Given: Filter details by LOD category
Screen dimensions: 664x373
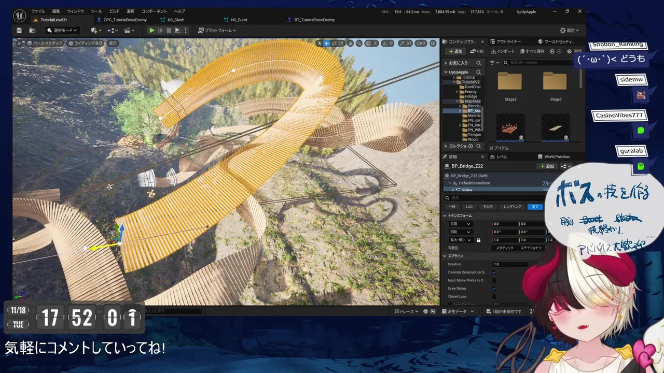Looking at the screenshot, I should coord(469,207).
